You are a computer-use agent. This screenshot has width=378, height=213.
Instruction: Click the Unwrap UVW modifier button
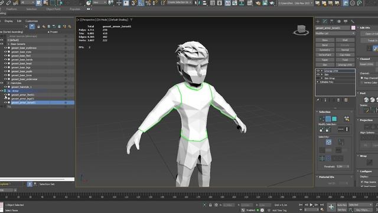(345, 64)
